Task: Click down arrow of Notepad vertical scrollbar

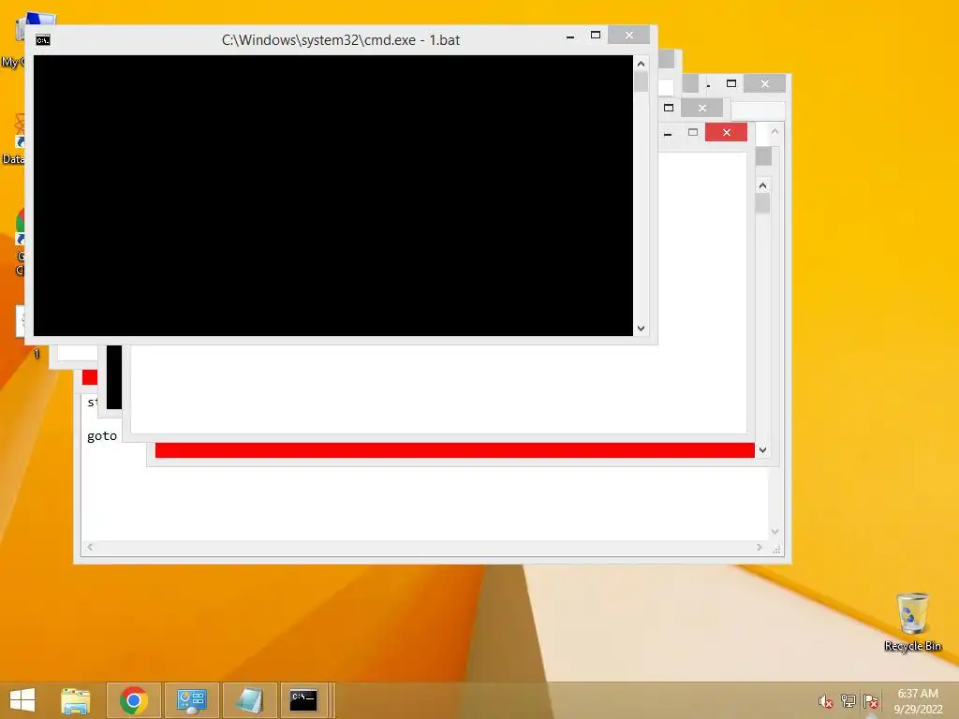Action: 775,532
